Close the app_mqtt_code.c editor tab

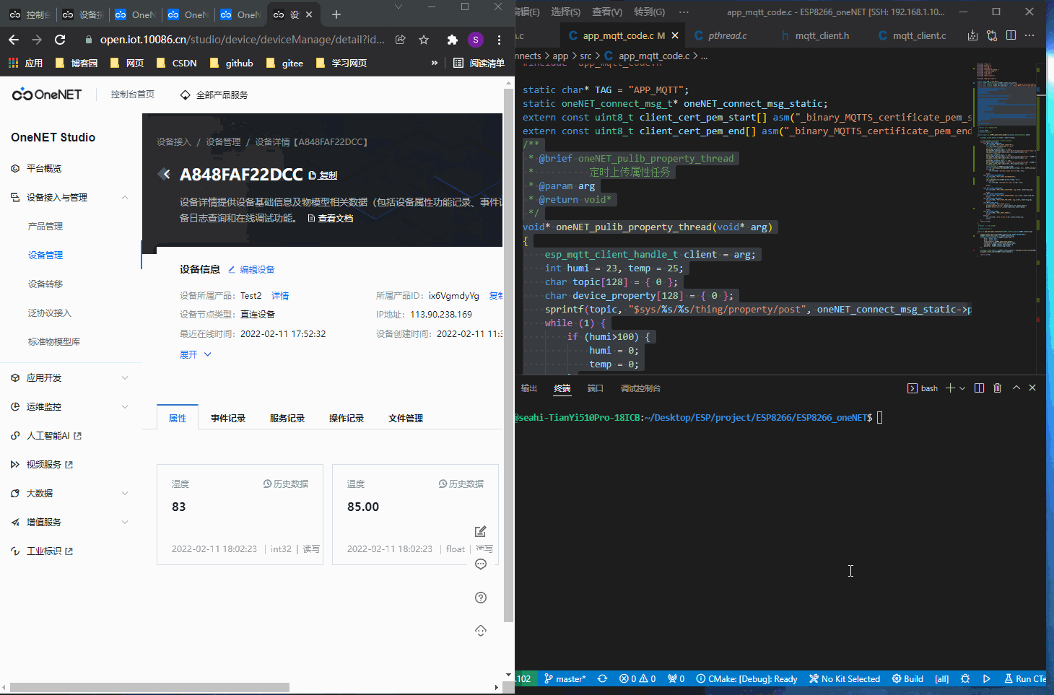675,35
